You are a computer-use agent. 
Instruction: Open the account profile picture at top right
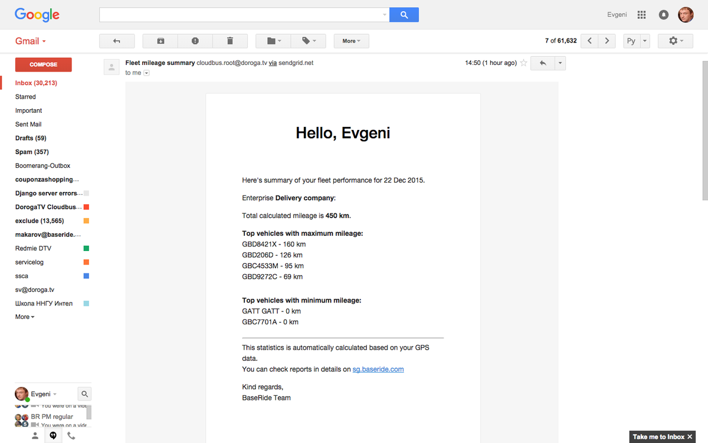686,15
